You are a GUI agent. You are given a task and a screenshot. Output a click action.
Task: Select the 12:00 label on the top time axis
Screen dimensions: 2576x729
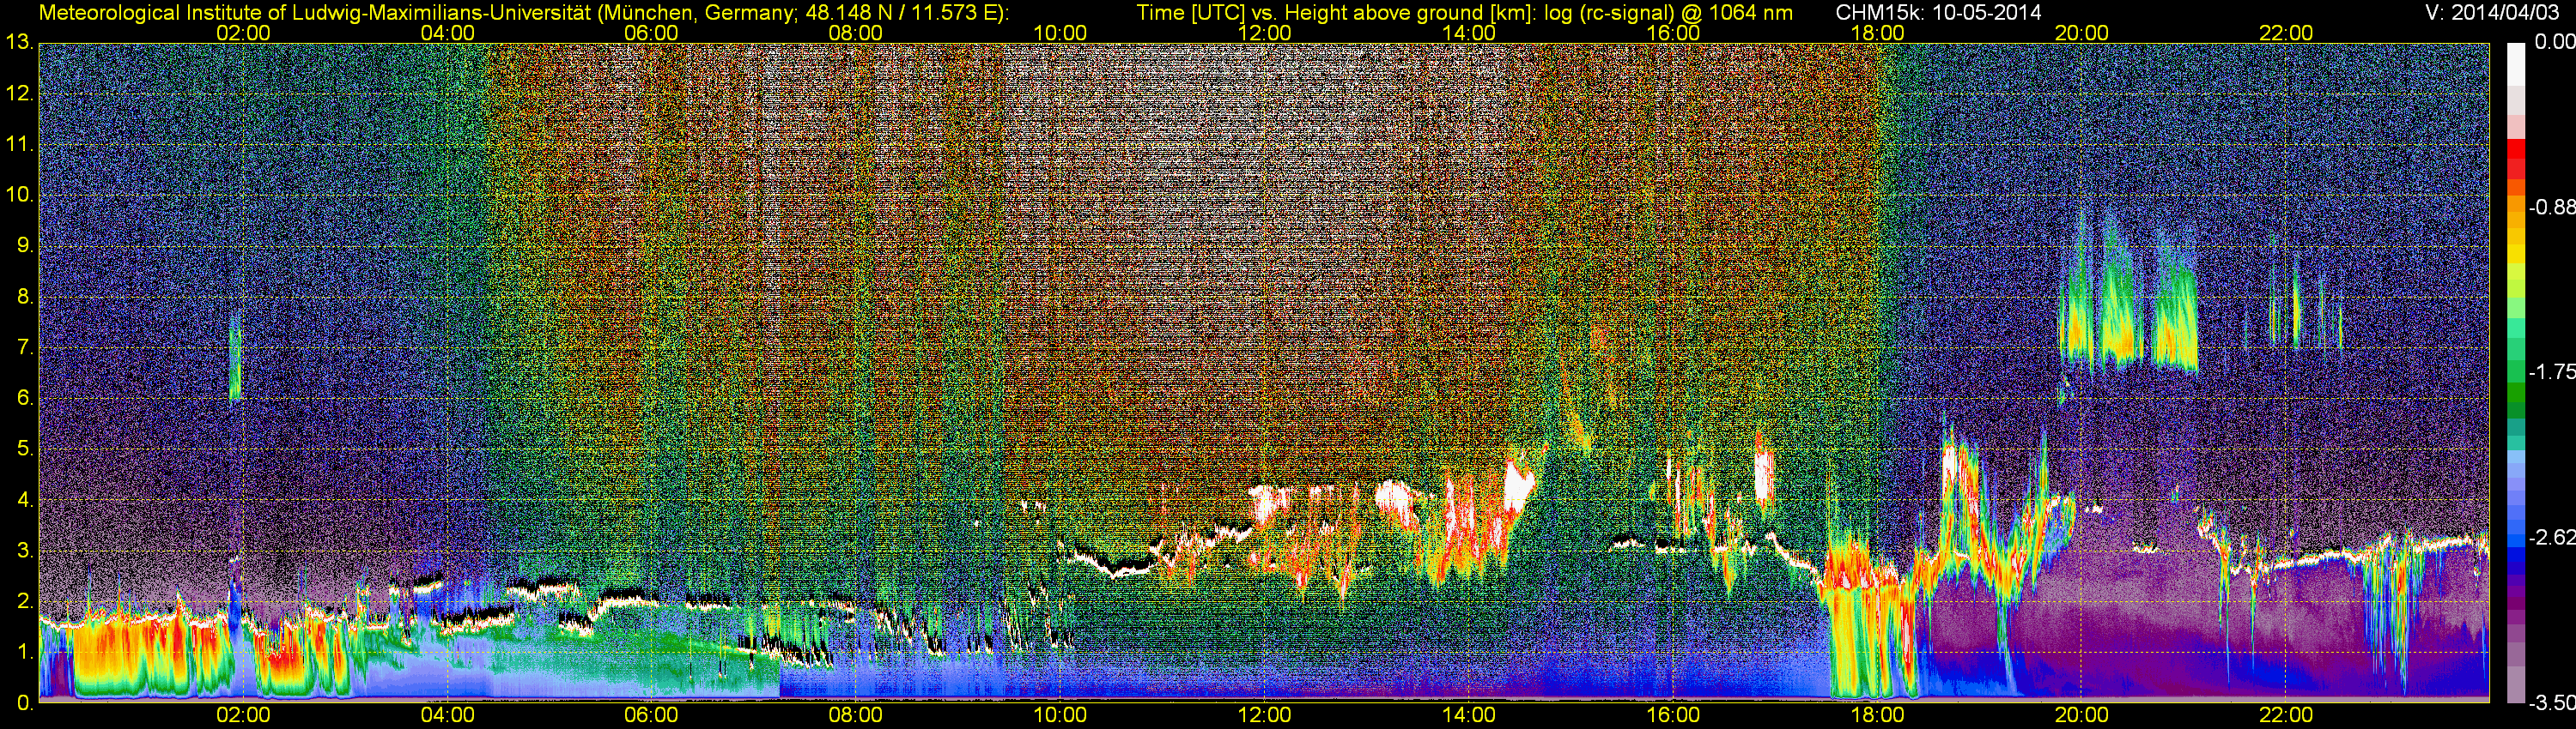[1264, 33]
